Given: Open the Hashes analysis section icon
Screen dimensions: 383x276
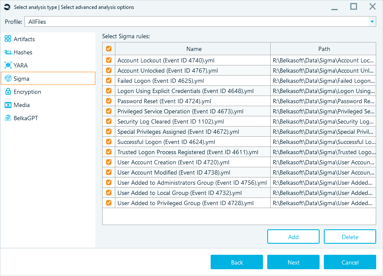Looking at the screenshot, I should click(x=8, y=52).
